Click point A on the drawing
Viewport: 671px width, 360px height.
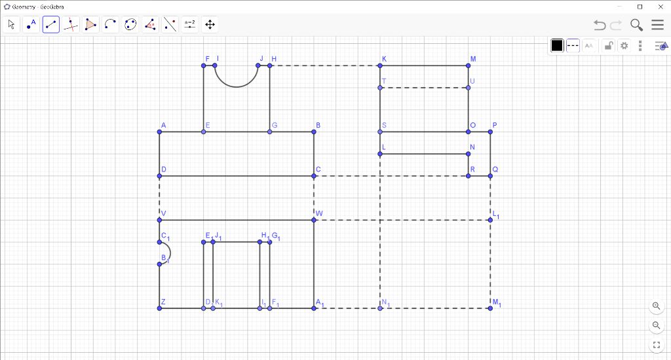pos(160,132)
